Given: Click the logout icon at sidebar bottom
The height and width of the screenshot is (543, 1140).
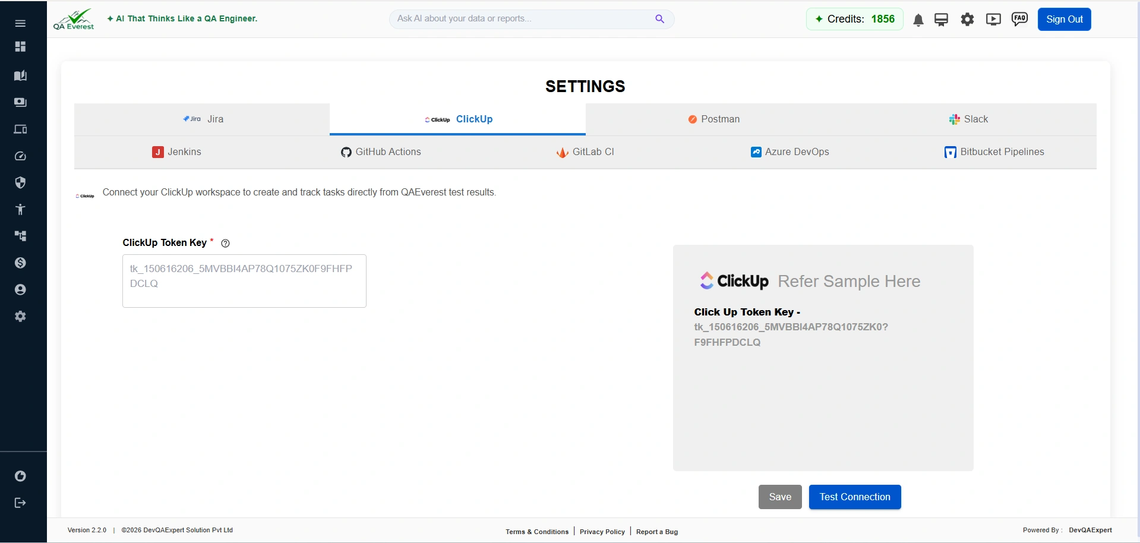Looking at the screenshot, I should (20, 503).
